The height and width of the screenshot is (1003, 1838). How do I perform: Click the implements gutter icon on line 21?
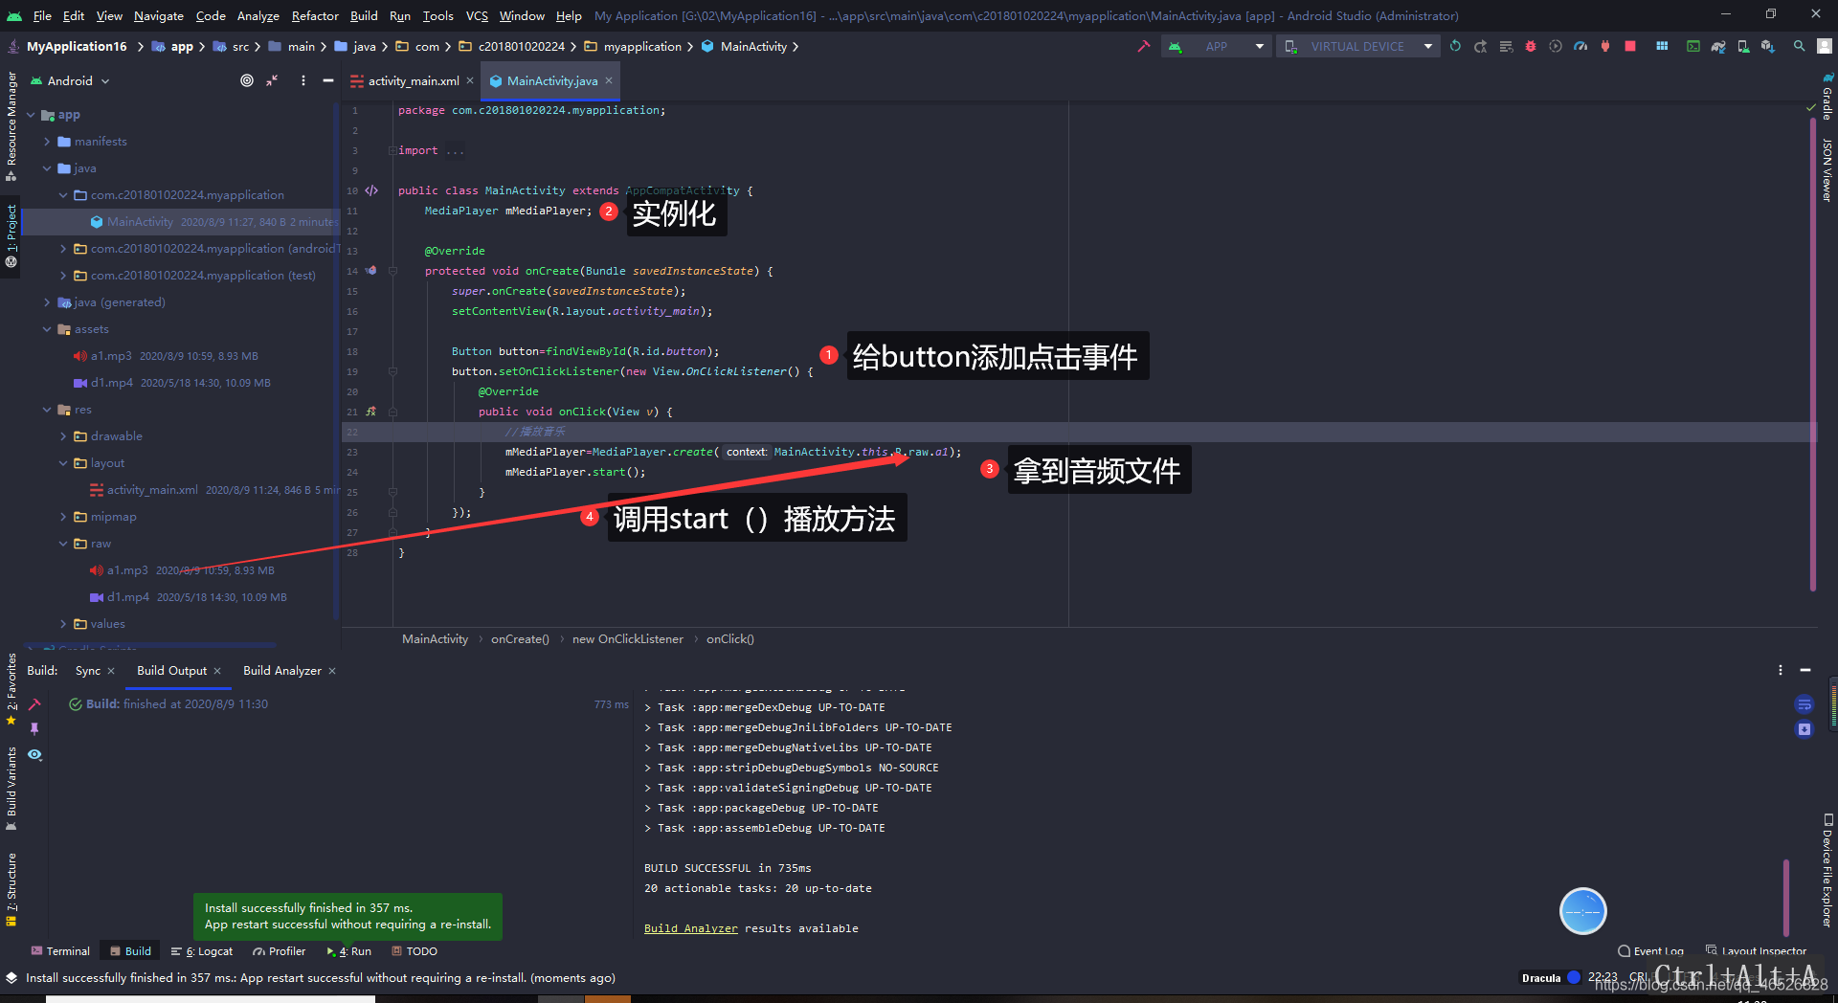pos(371,412)
